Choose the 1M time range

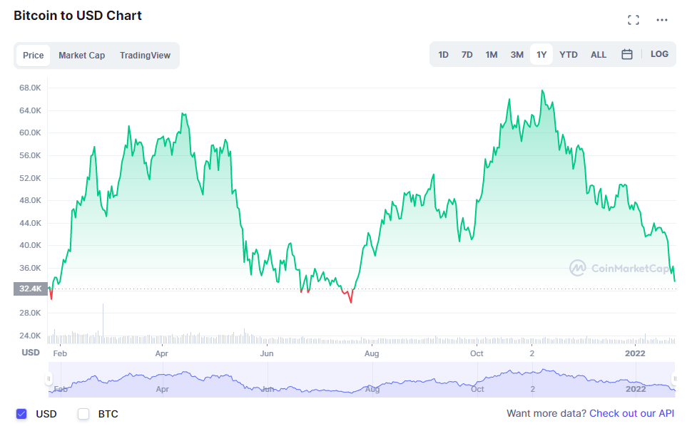[x=491, y=55]
